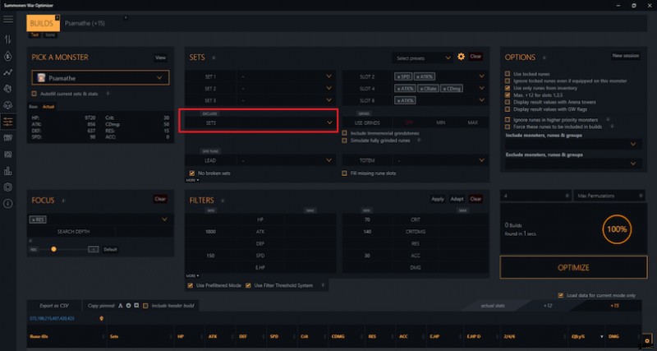Click the gear icon beside Select presets
Viewport: 657px width, 351px height.
(462, 57)
